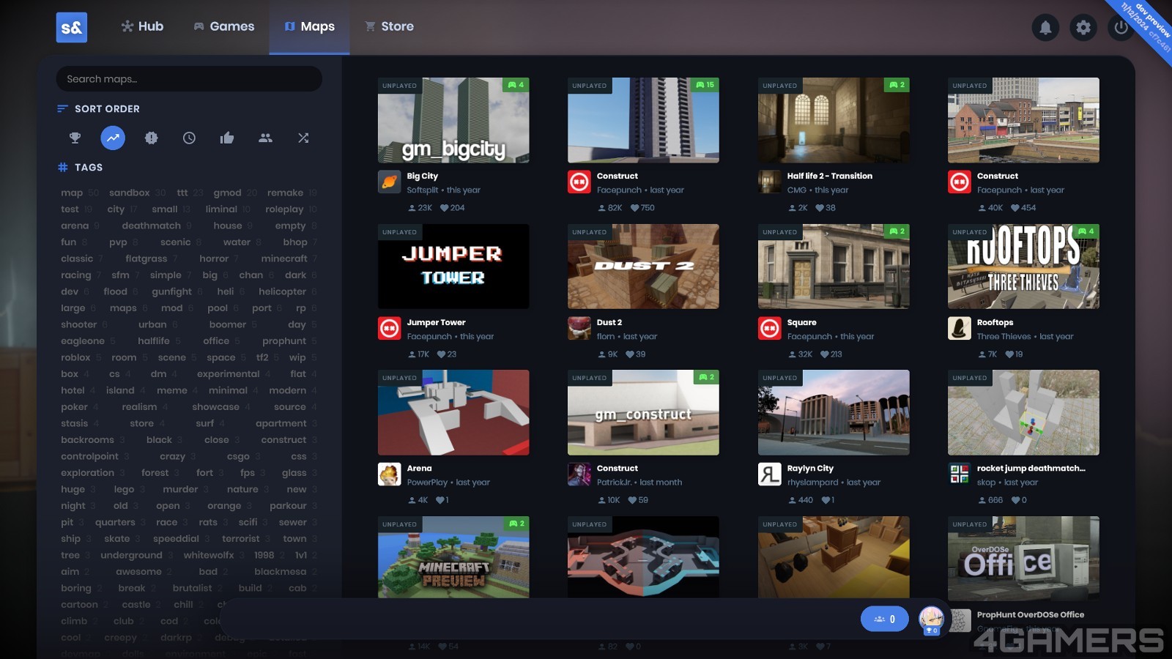Click the TAGS heading
1172x659 pixels.
click(x=89, y=167)
